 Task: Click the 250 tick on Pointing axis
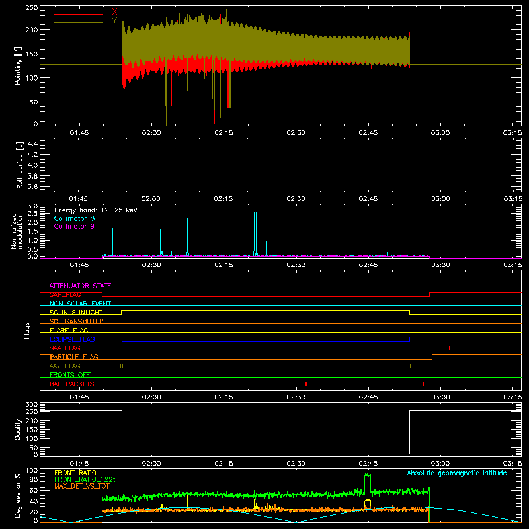click(31, 7)
